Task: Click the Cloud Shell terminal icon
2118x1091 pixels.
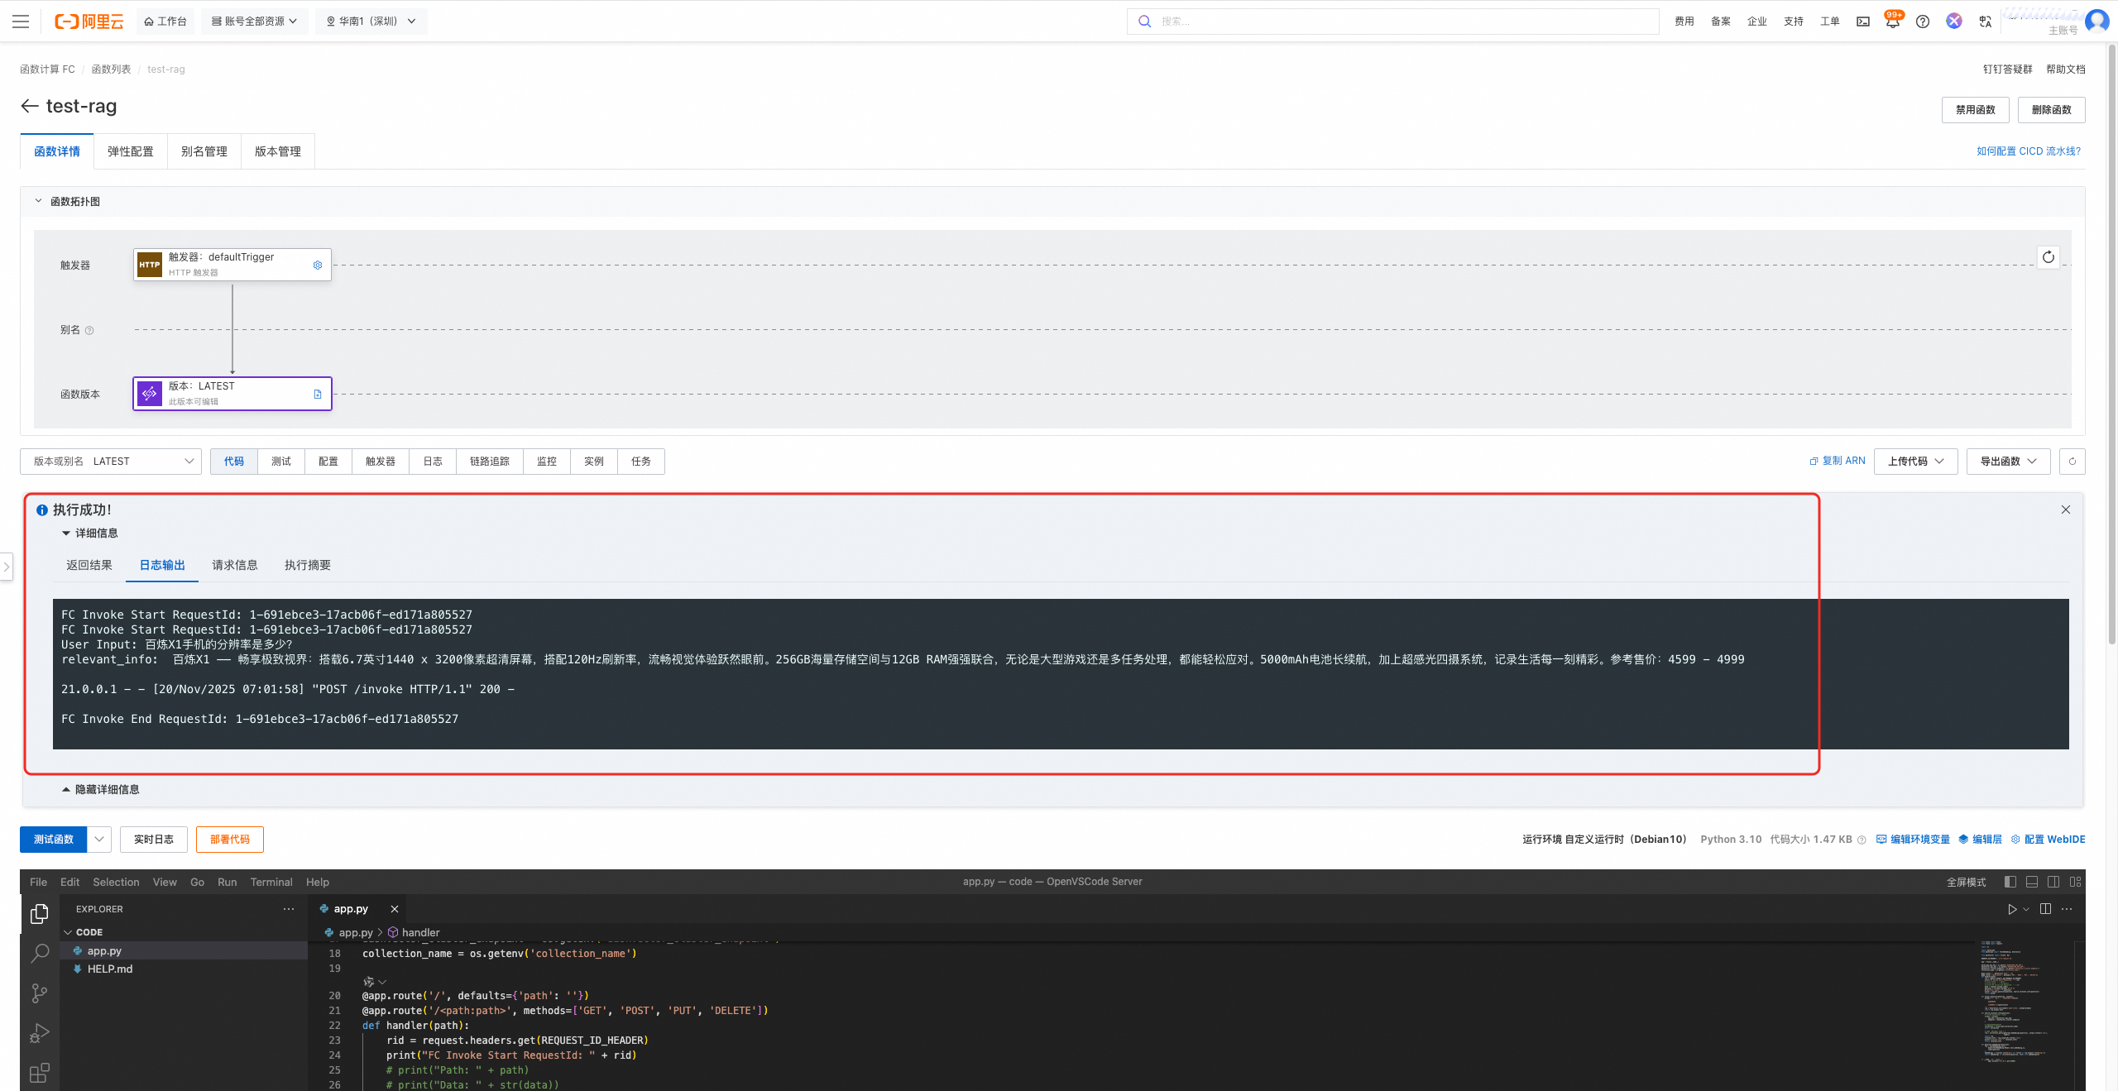Action: (1863, 22)
